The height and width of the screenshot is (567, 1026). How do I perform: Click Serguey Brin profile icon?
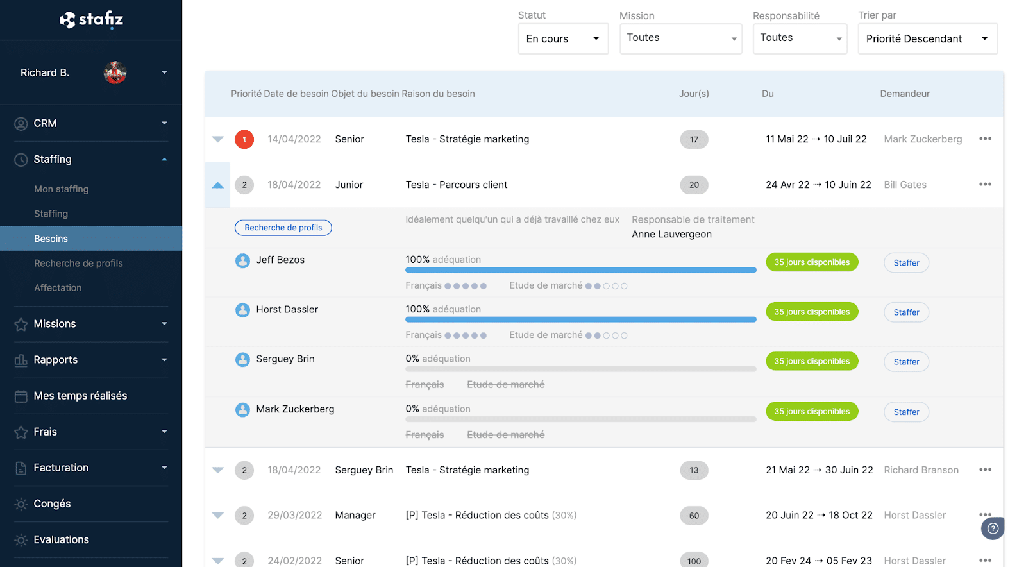click(242, 359)
